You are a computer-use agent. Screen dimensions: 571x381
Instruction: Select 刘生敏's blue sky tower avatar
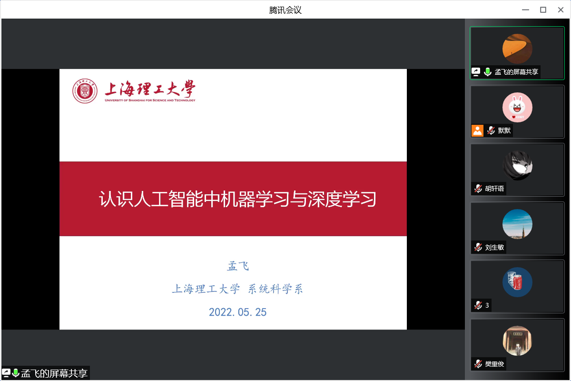[517, 224]
